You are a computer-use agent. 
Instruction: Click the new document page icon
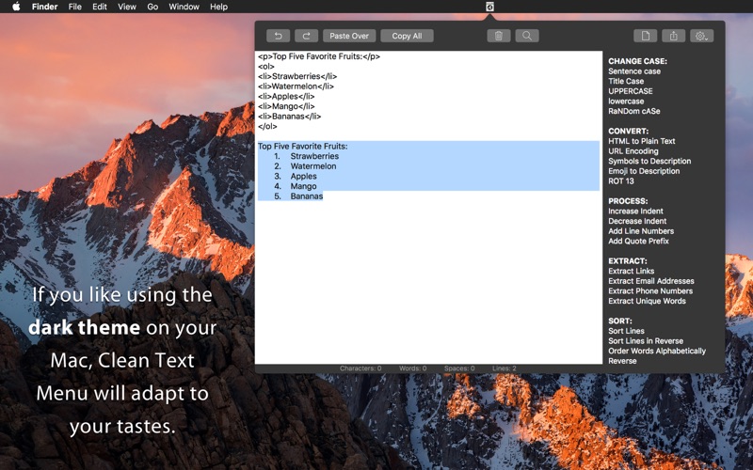tap(645, 36)
